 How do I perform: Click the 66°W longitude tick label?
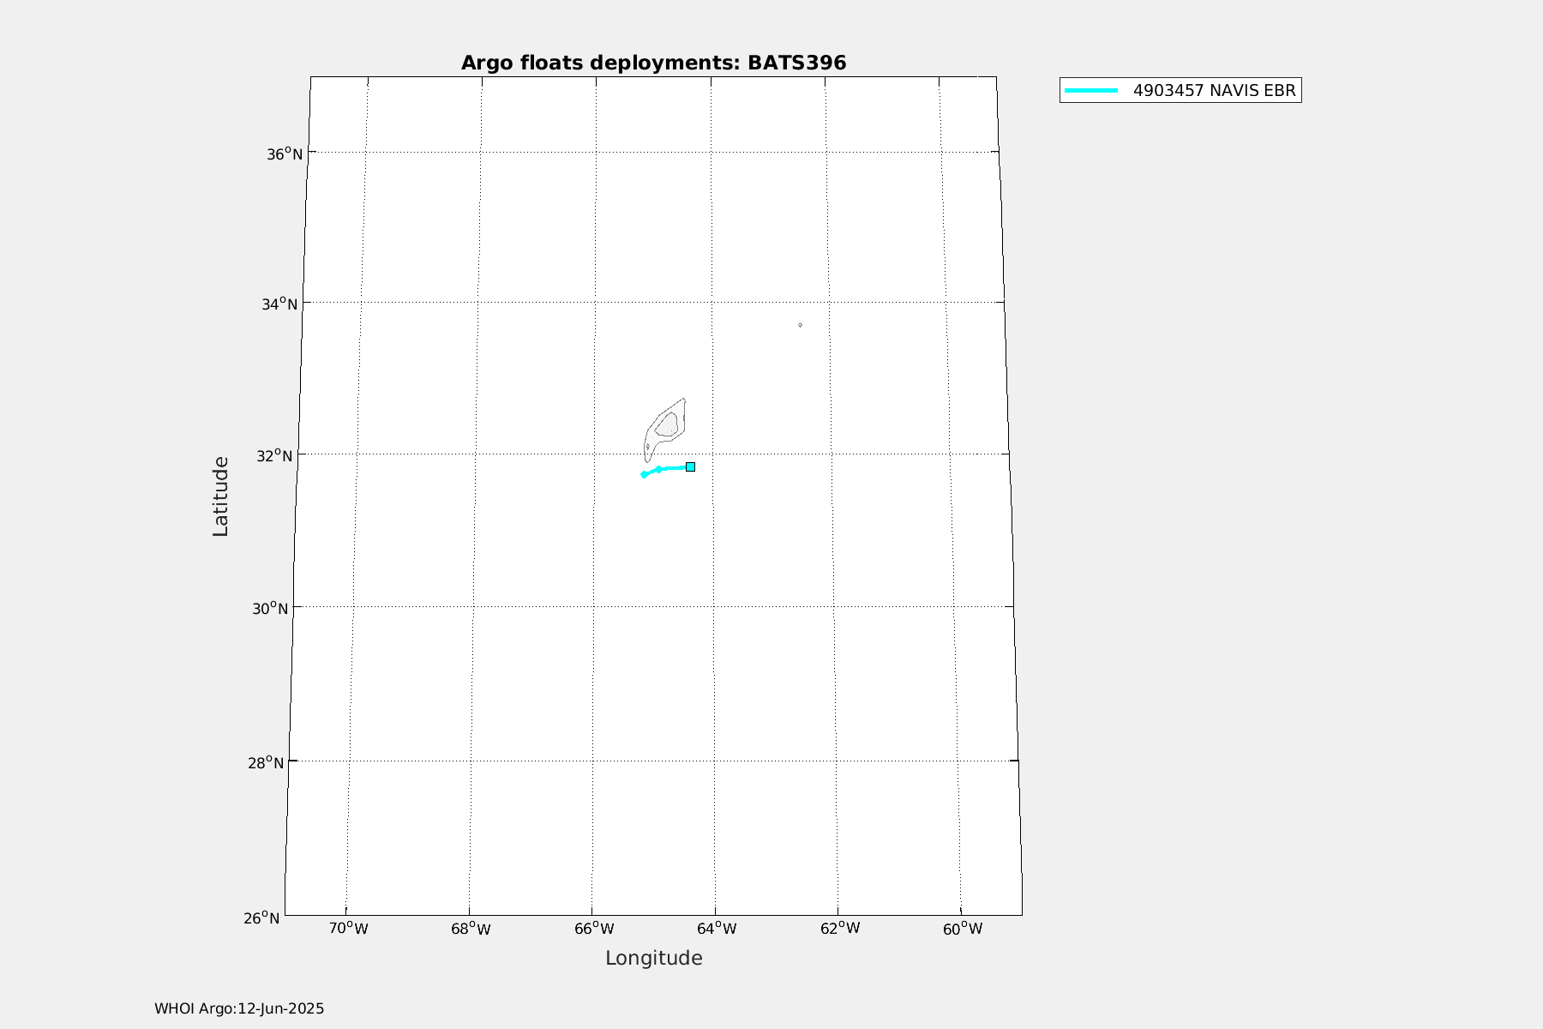(593, 929)
